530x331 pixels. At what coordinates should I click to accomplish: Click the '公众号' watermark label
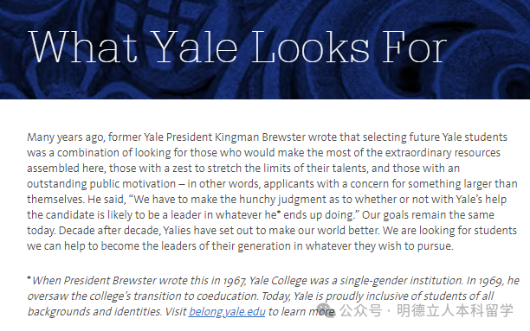(x=360, y=310)
